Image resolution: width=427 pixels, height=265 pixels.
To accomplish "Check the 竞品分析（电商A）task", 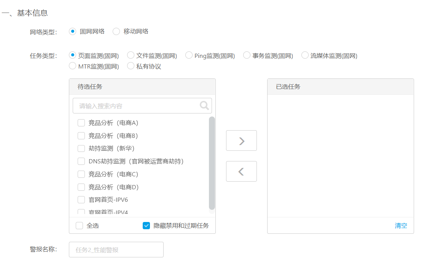I will coord(81,123).
